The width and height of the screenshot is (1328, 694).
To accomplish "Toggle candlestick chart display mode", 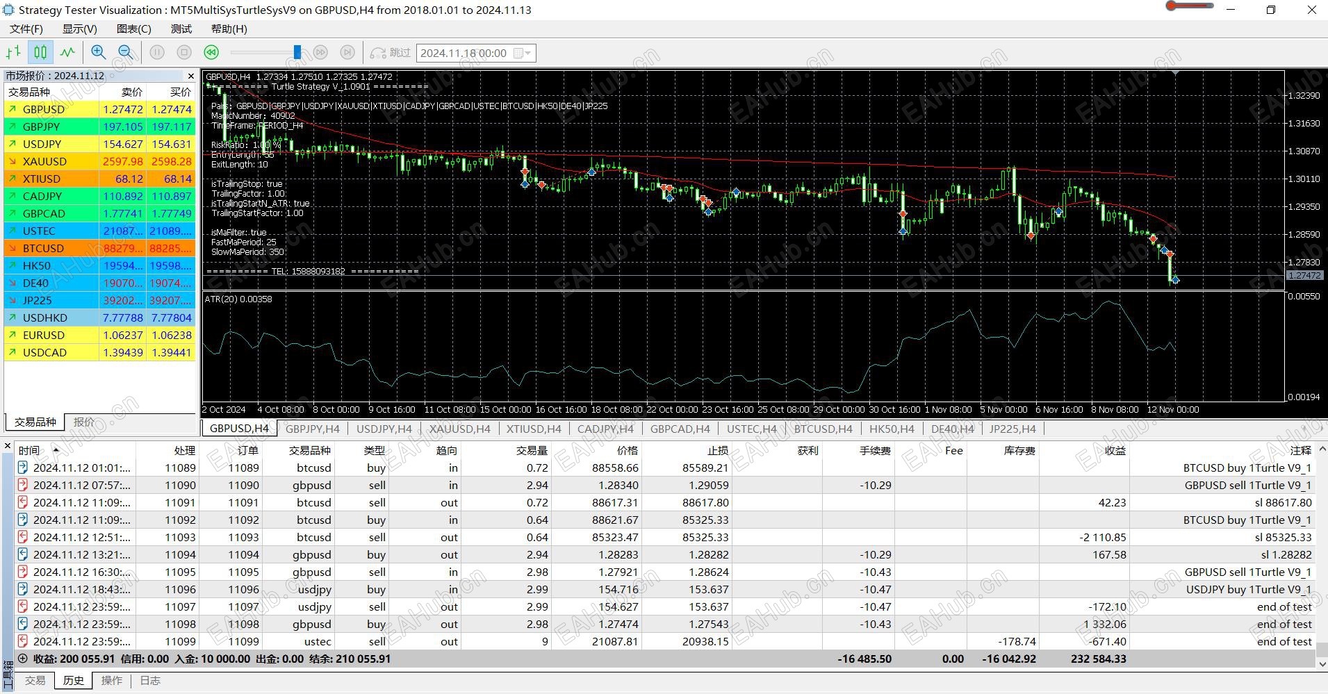I will point(40,53).
